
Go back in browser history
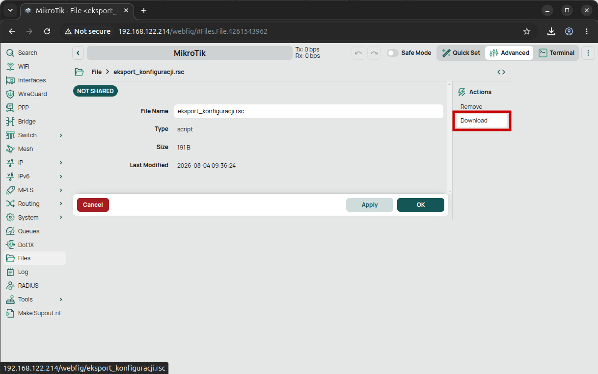coord(12,31)
